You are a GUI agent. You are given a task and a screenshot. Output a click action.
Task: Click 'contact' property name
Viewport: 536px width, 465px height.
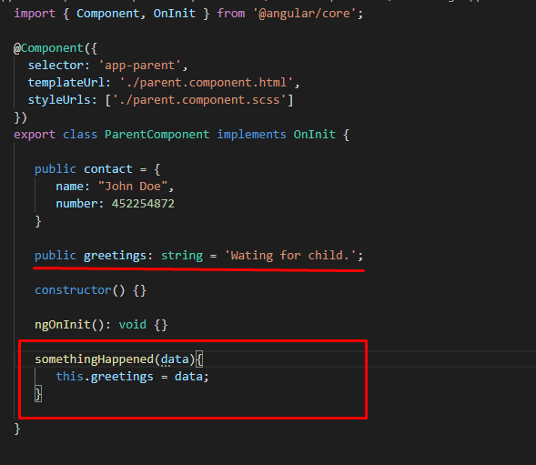[107, 169]
